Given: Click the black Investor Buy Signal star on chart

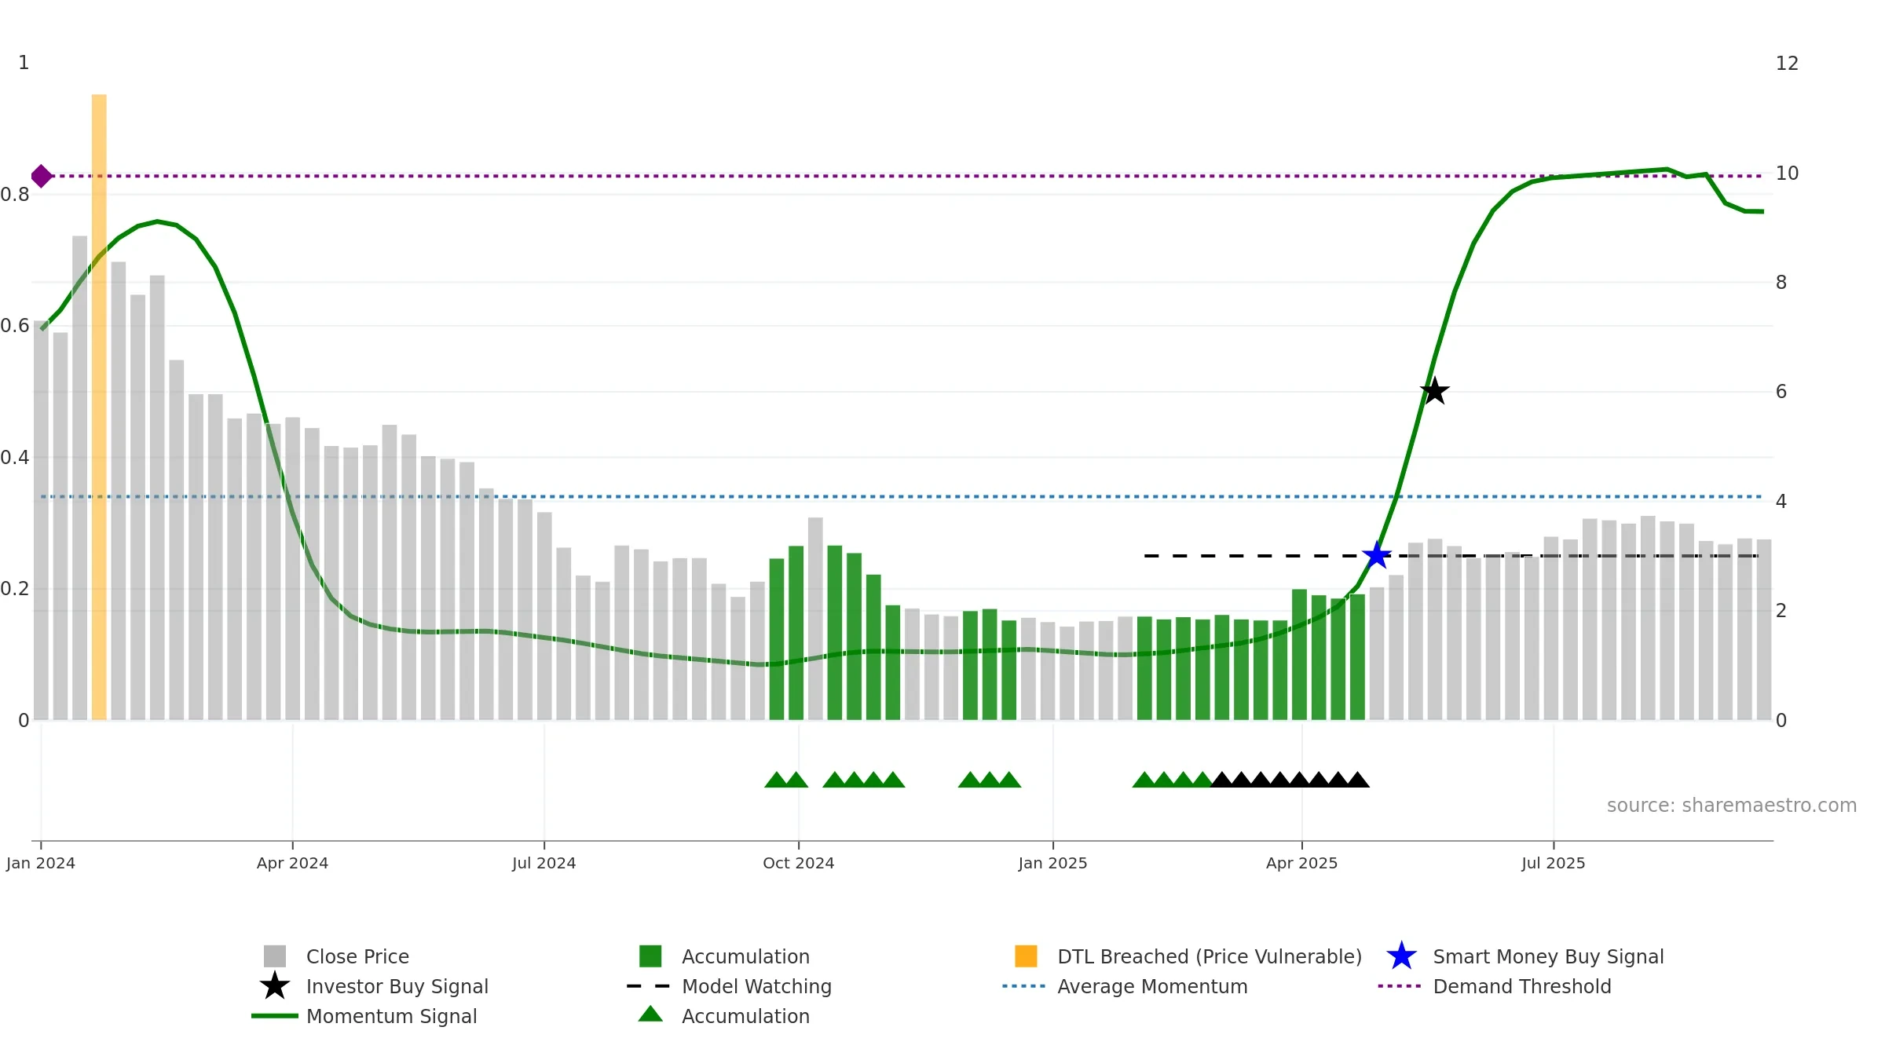Looking at the screenshot, I should click(1434, 391).
